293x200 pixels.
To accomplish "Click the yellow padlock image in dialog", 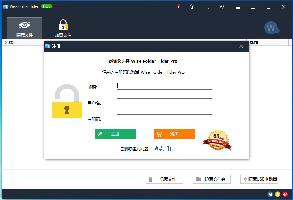I will [x=67, y=101].
